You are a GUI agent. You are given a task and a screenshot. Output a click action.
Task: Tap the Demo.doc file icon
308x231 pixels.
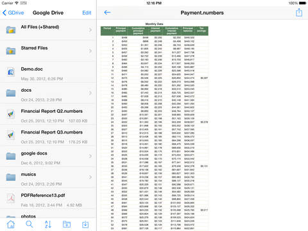point(11,72)
